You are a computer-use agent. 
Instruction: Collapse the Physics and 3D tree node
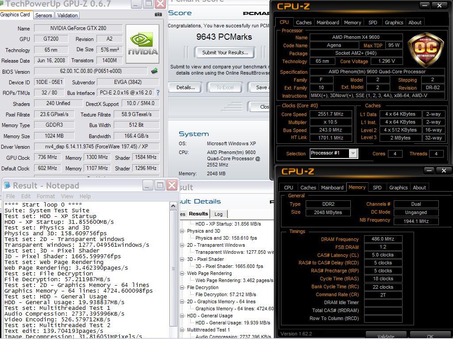[182, 231]
